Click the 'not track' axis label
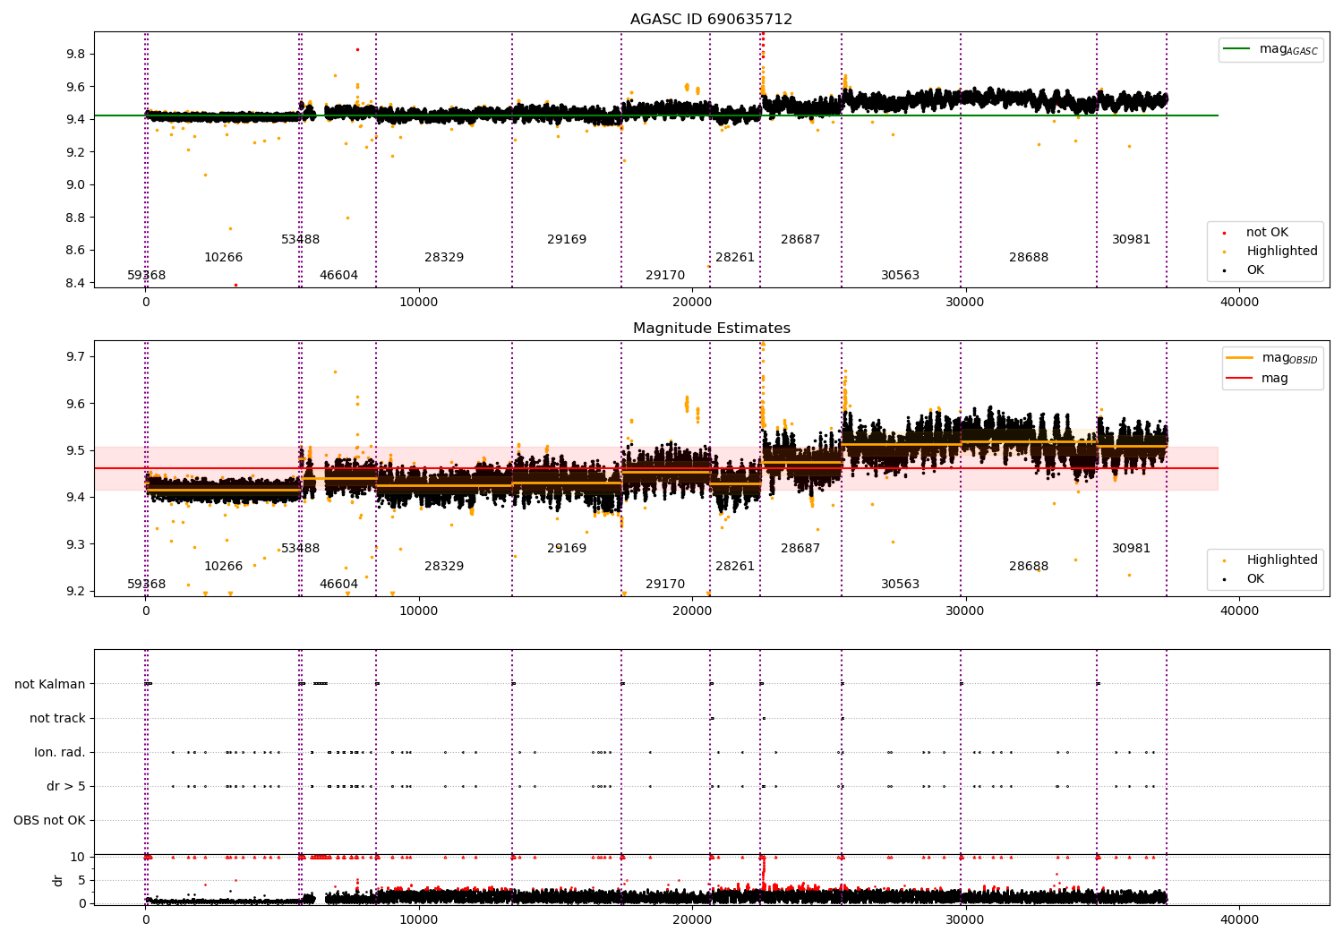Screen dimensions: 1343x940 57,718
